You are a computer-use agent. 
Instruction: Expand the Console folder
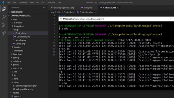[x=28, y=23]
